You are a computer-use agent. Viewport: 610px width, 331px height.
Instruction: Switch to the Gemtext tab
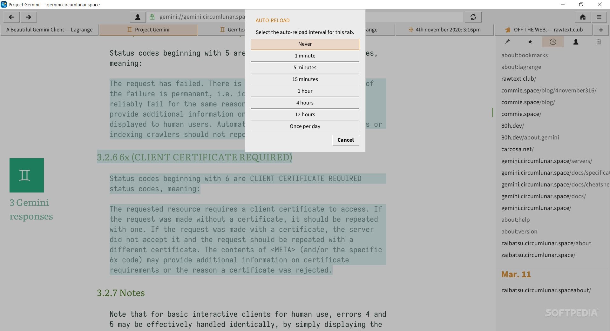[222, 30]
